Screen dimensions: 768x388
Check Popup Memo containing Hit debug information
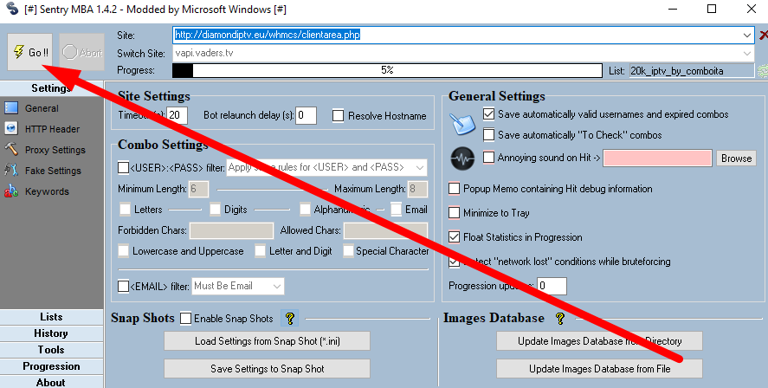tap(454, 189)
